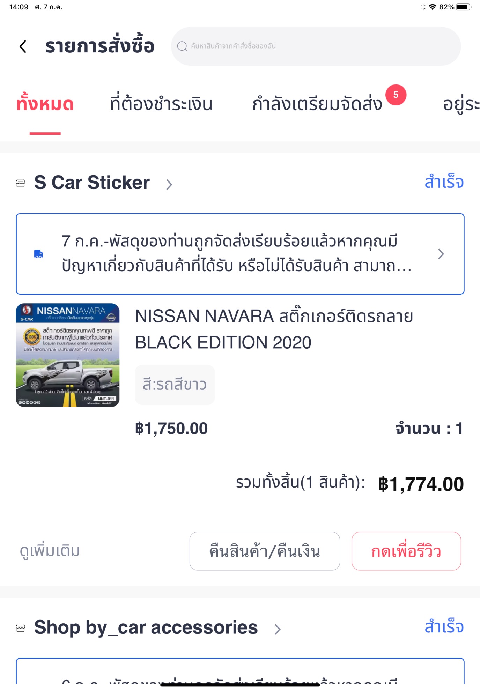The image size is (480, 691).
Task: Tap the back arrow icon
Action: coord(23,46)
